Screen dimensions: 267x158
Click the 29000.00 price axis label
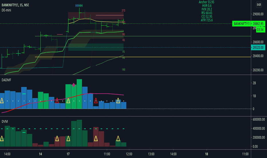coord(258,14)
